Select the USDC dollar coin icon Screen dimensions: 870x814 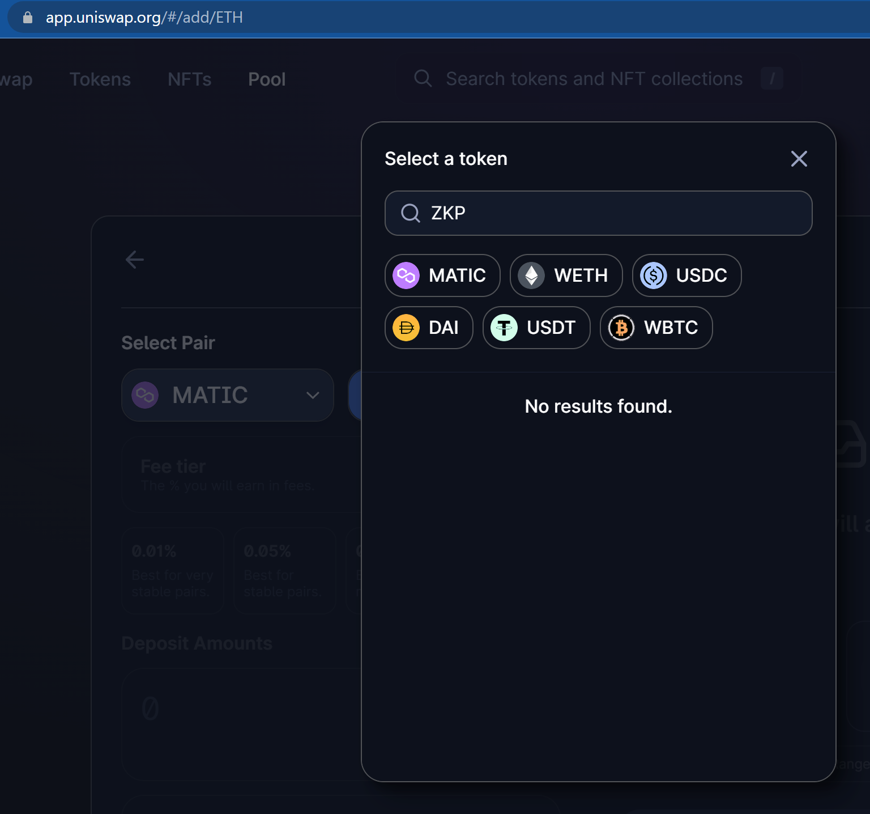pyautogui.click(x=653, y=275)
